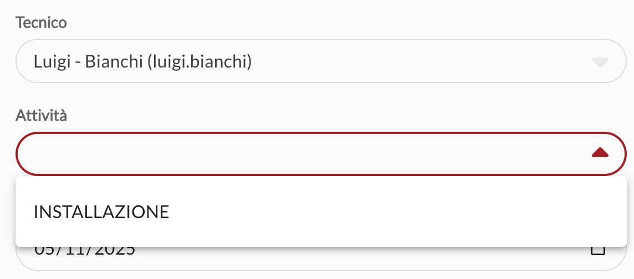Click the left edge of the Tecnico selector
The height and width of the screenshot is (279, 634).
23,61
